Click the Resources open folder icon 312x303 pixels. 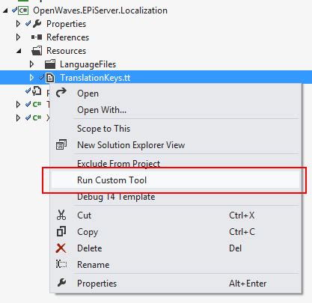click(37, 51)
